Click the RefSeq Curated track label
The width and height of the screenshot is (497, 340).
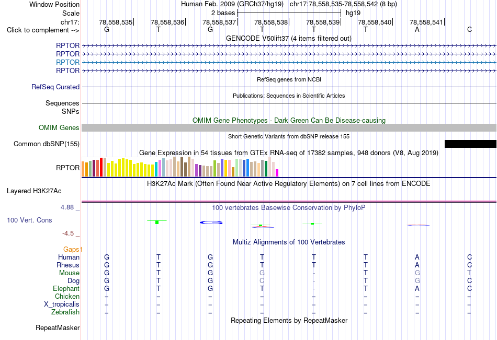55,87
